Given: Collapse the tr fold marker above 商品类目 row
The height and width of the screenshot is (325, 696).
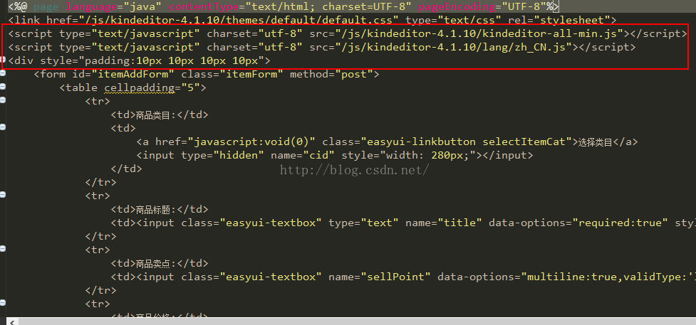Looking at the screenshot, I should [2, 101].
